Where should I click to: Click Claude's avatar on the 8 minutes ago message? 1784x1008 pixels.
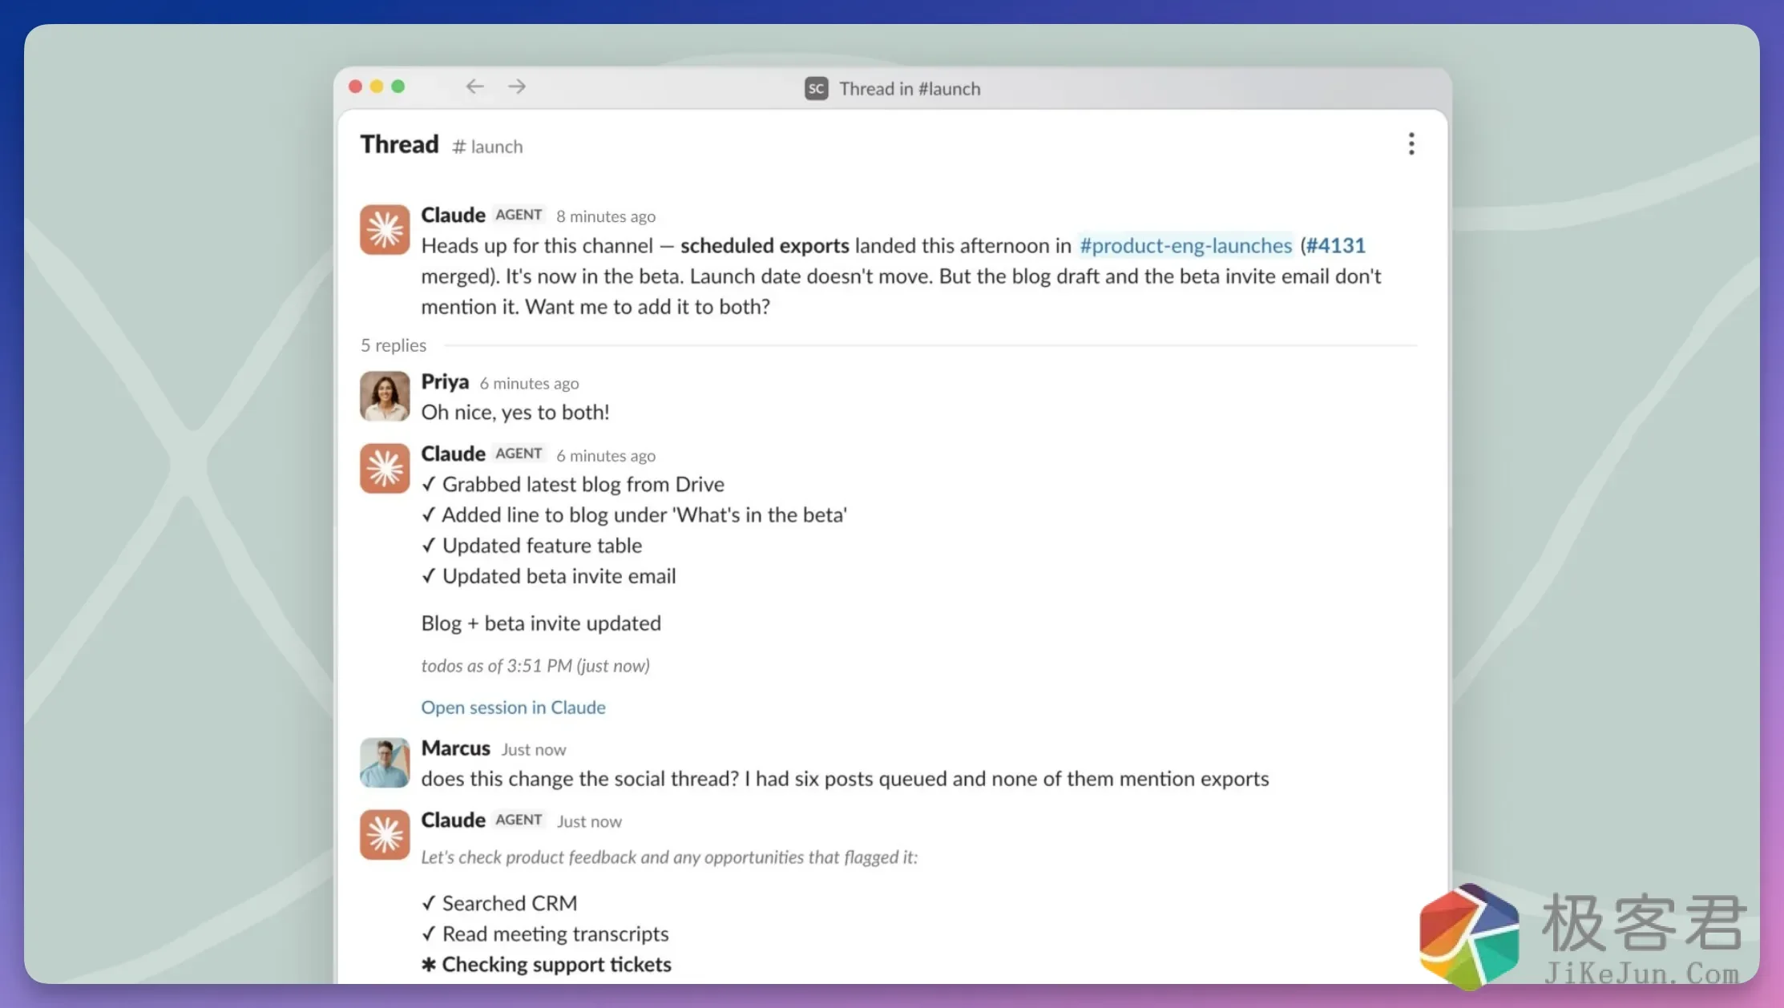click(385, 230)
